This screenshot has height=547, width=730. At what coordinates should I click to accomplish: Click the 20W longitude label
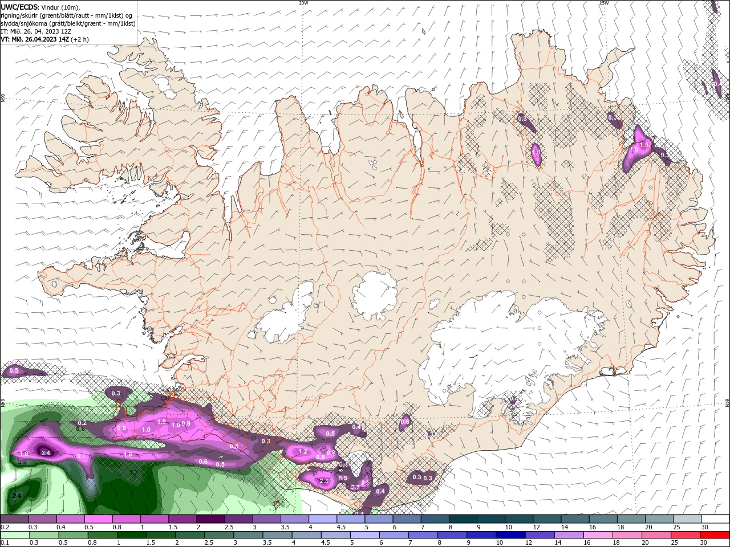point(303,3)
